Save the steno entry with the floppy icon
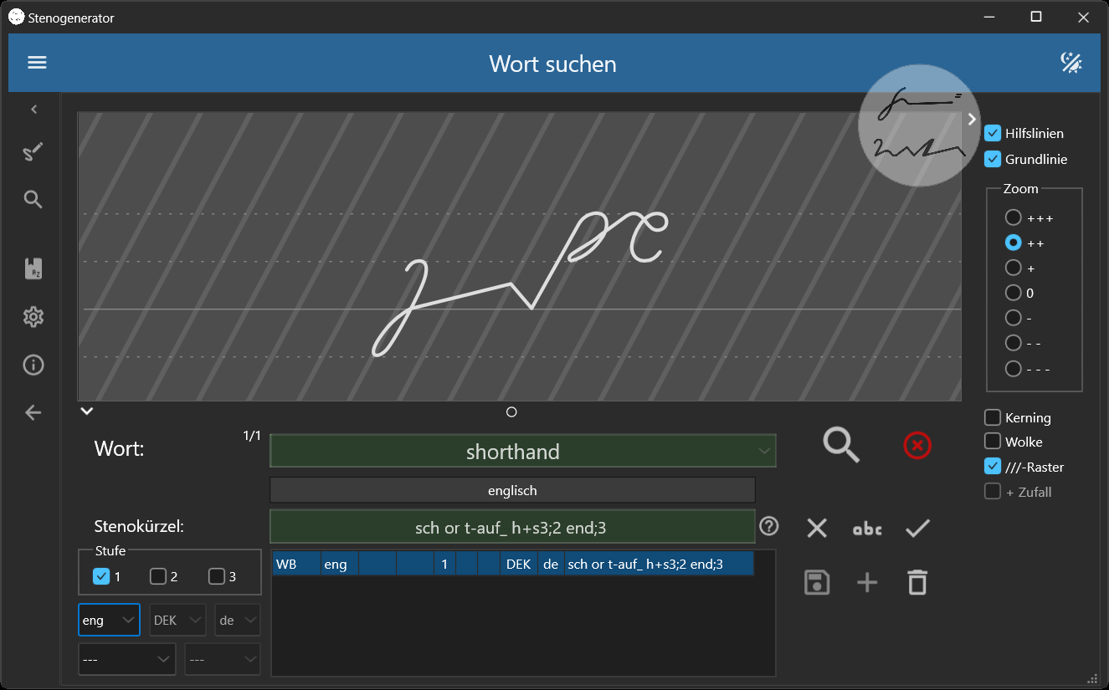 (x=816, y=581)
